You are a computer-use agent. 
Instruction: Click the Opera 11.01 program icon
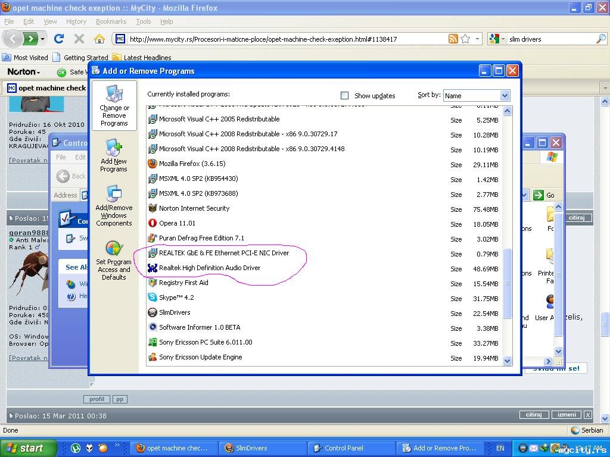152,223
